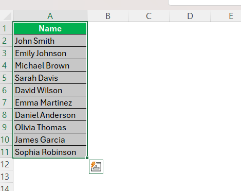
Task: Select the Daniel Anderson cell
Action: click(50, 115)
